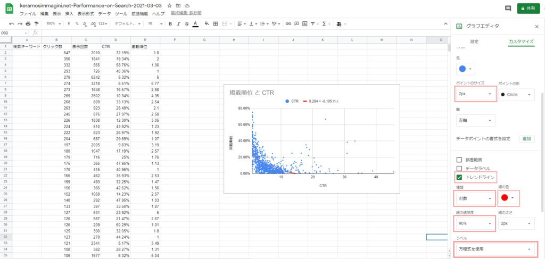Toggle bold text formatting
Image resolution: width=545 pixels, height=259 pixels.
(x=170, y=23)
